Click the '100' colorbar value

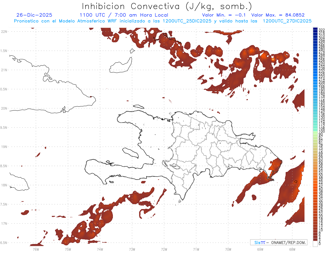322,132
